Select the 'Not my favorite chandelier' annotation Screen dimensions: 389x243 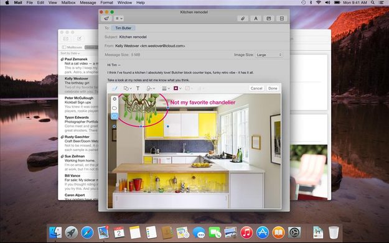pyautogui.click(x=202, y=103)
